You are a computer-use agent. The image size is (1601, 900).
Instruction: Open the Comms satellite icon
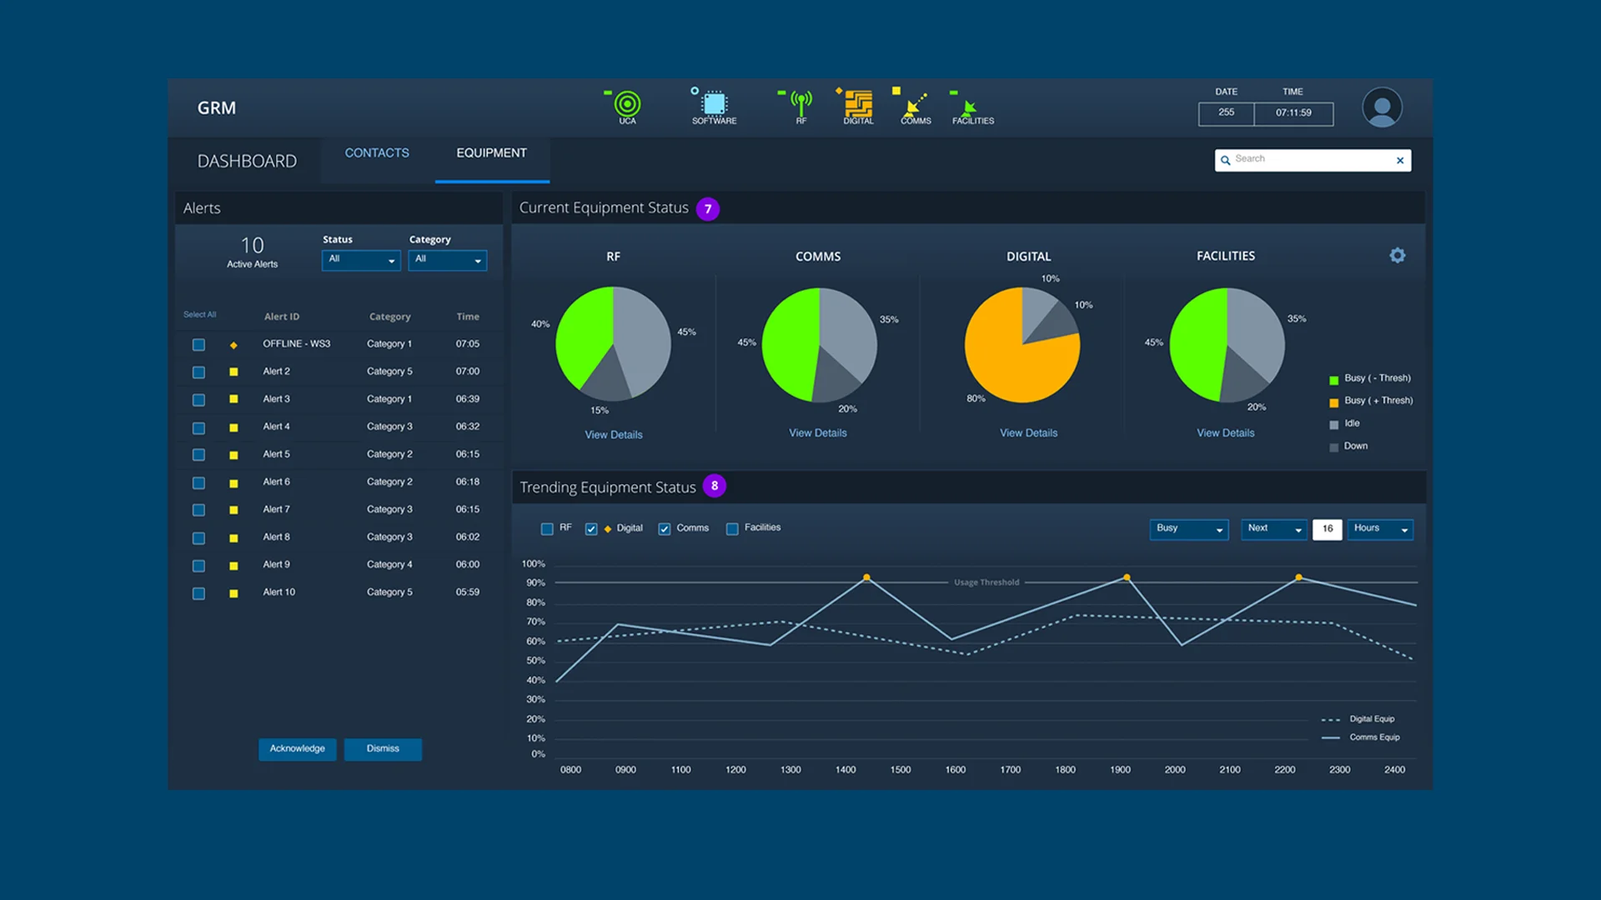point(916,104)
